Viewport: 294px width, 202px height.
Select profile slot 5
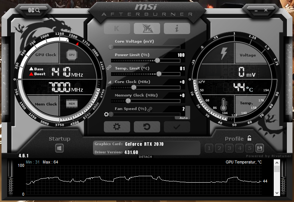point(250,149)
